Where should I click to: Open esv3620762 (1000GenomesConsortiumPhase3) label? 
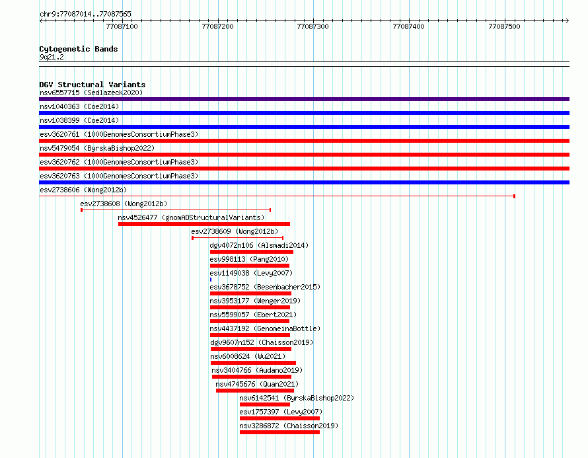[119, 162]
